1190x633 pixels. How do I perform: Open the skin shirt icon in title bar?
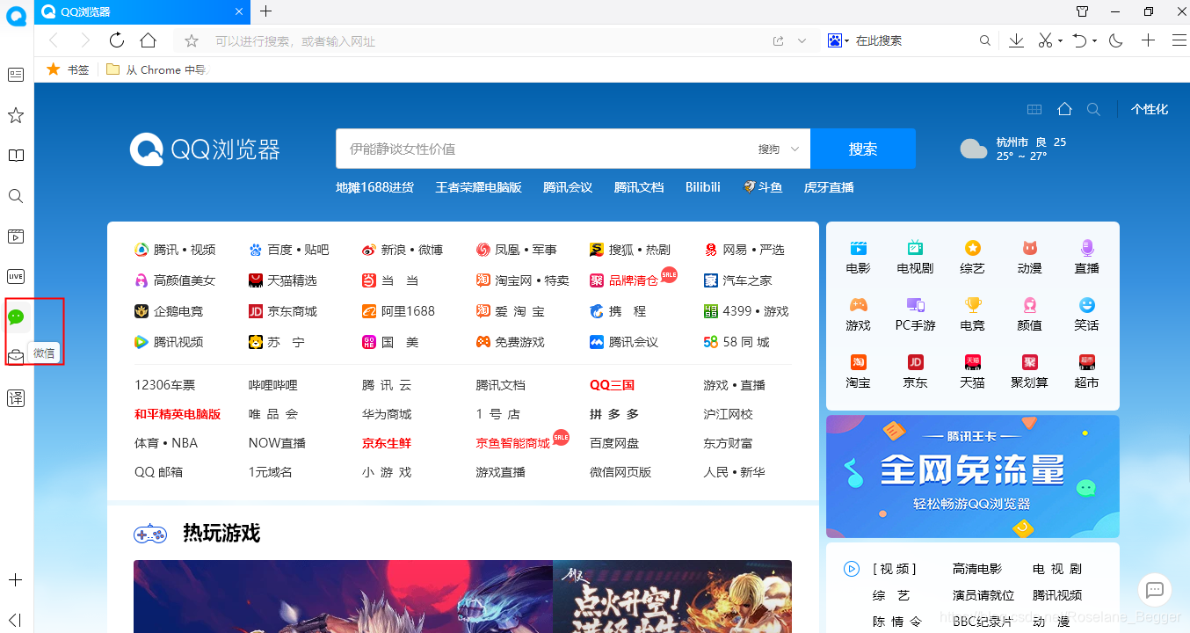[x=1083, y=11]
